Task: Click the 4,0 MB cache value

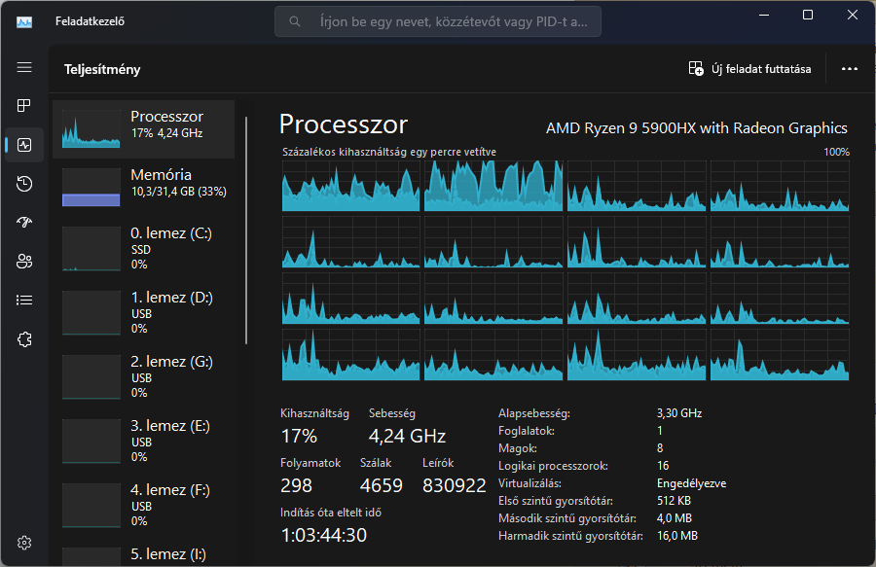Action: (675, 518)
